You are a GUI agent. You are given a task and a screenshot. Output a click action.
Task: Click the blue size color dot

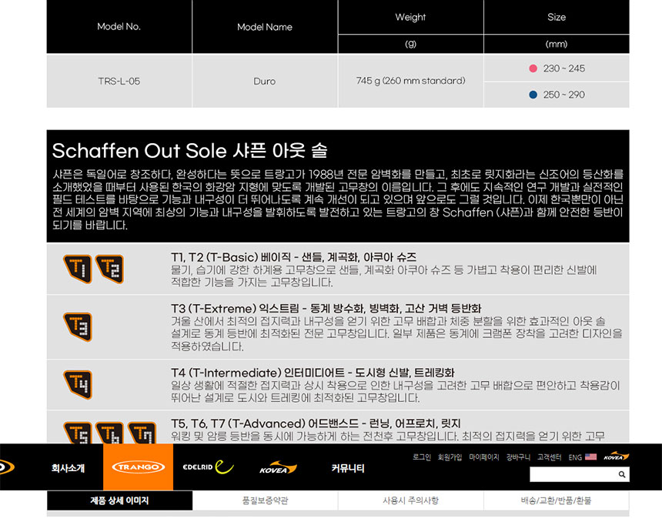coord(533,95)
